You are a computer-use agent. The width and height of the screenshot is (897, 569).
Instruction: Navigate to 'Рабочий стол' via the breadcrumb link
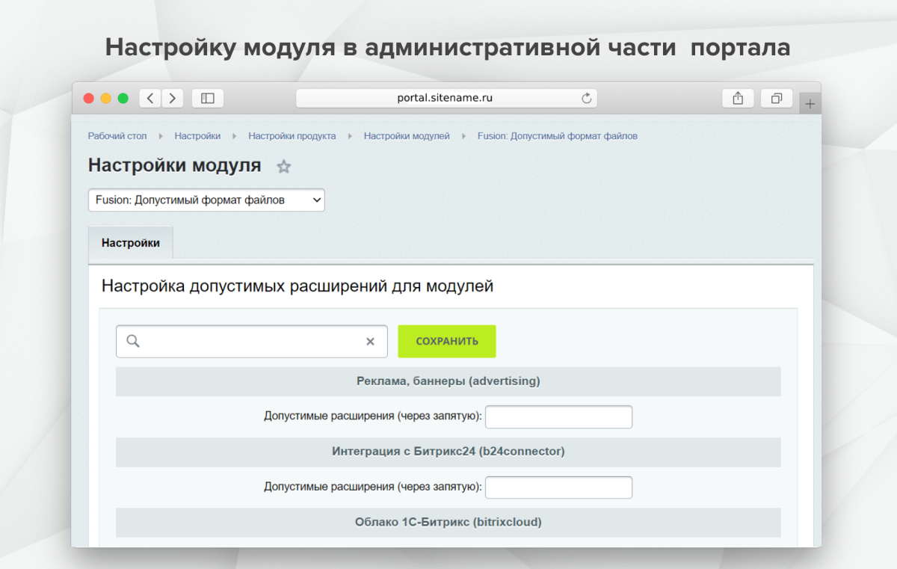tap(117, 136)
